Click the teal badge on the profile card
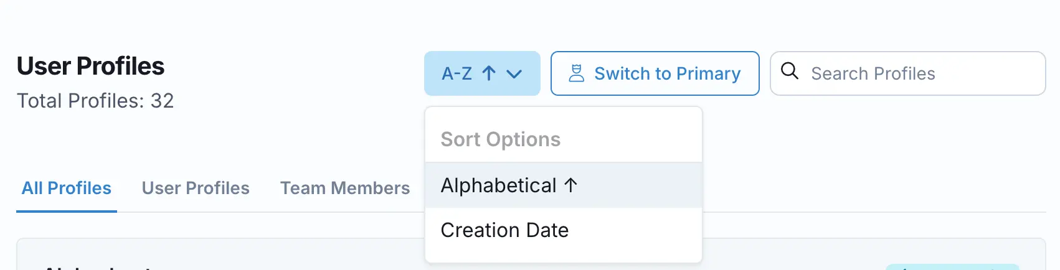 (x=952, y=267)
